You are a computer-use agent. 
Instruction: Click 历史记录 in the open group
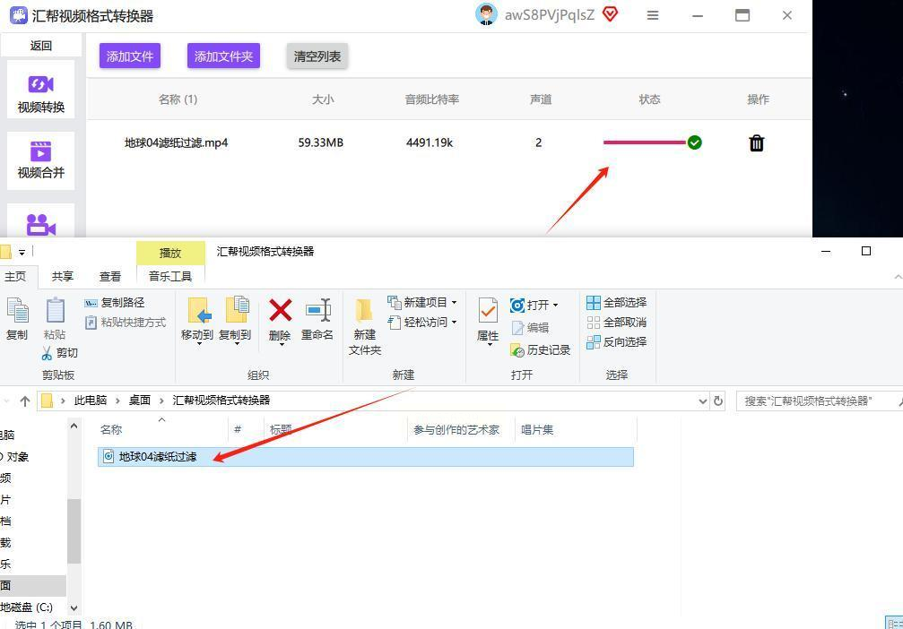540,349
